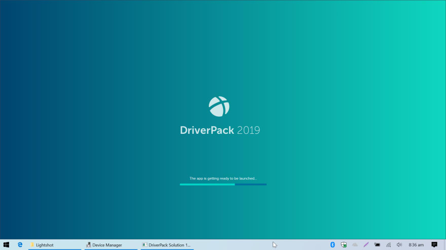The height and width of the screenshot is (250, 446).
Task: Click the launch progress bar
Action: (223, 184)
